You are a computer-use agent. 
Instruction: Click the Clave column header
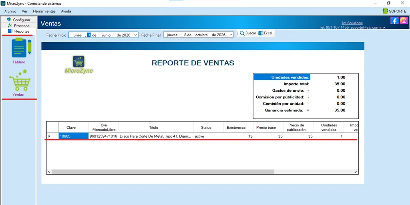coord(74,128)
